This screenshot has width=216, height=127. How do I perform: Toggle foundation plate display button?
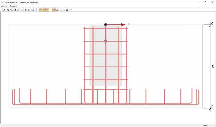coord(44,10)
